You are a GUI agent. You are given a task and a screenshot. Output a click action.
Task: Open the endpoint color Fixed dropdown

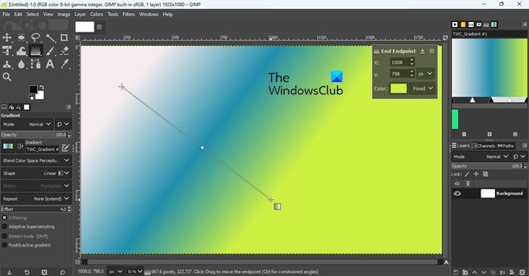coord(422,88)
